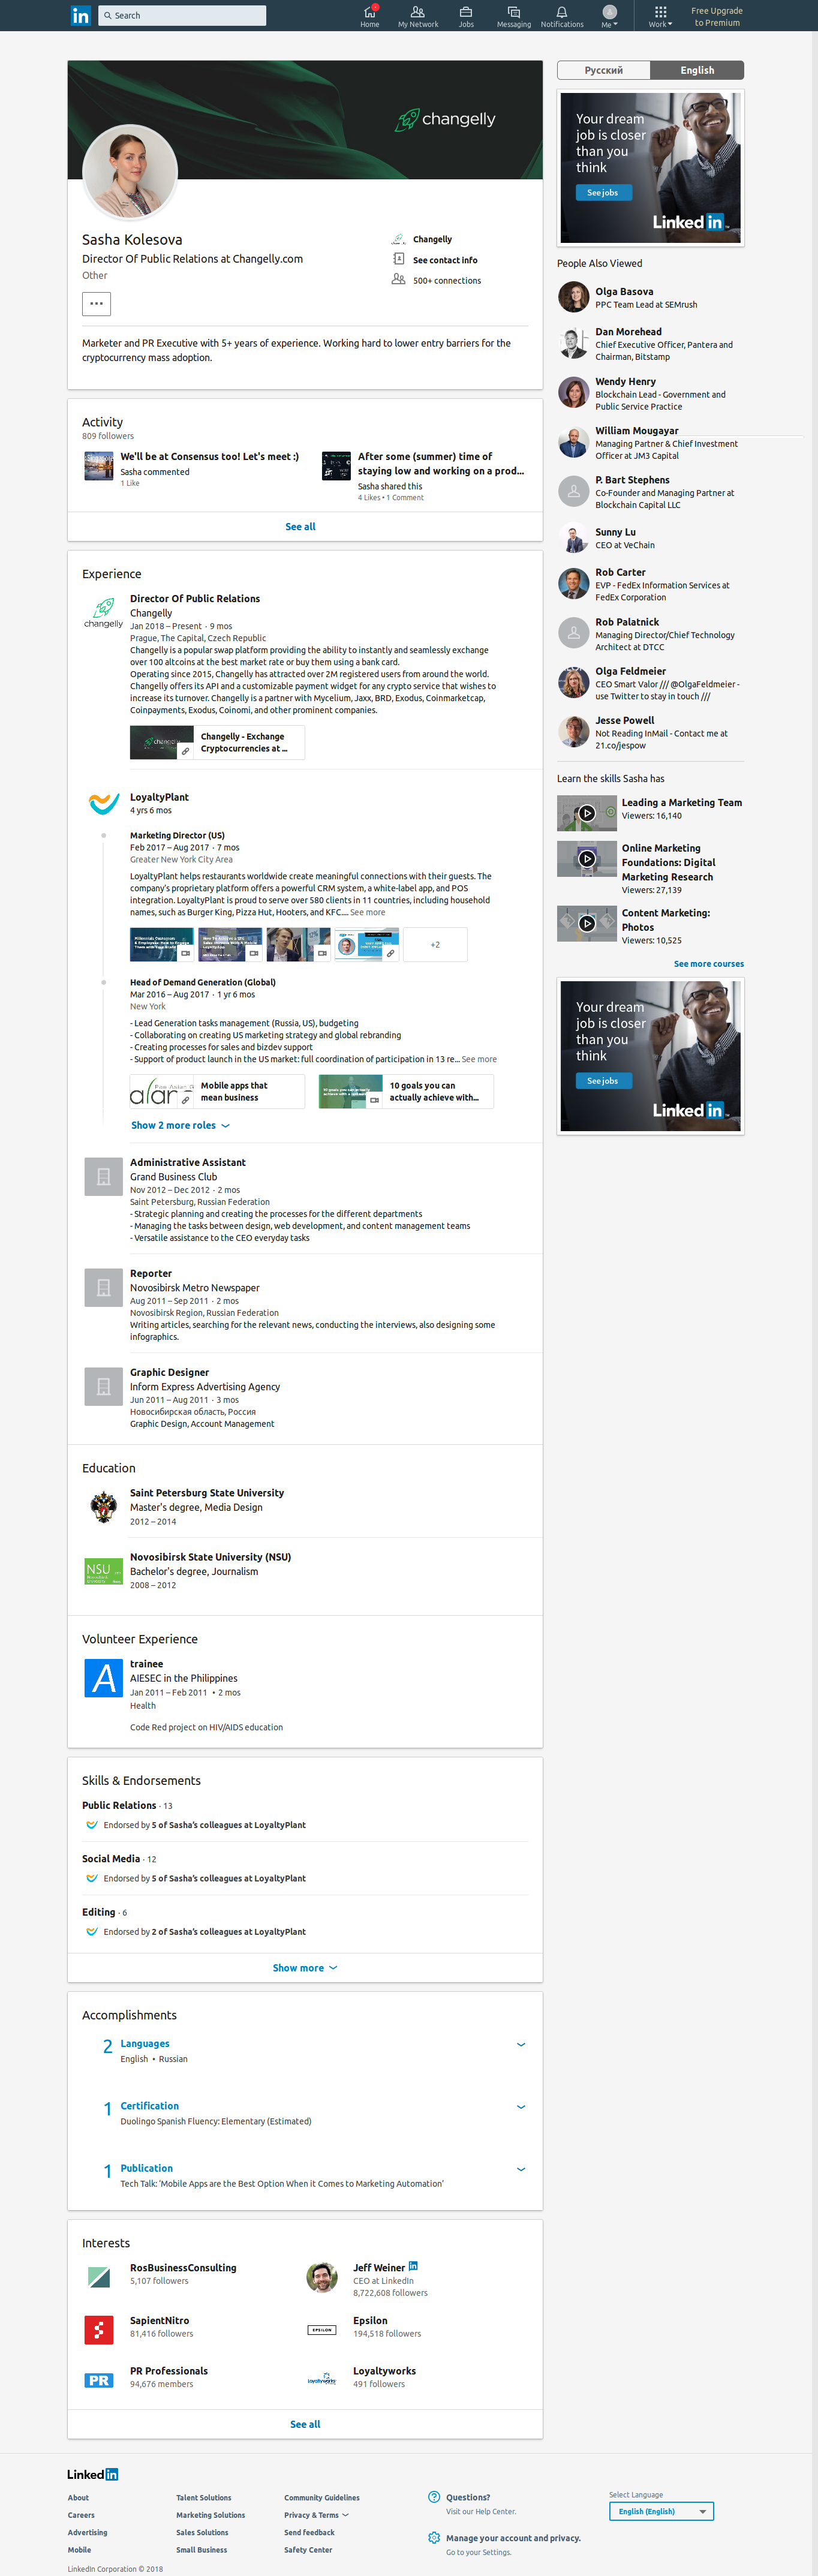This screenshot has width=818, height=2576.
Task: Click See more courses
Action: coord(709,964)
